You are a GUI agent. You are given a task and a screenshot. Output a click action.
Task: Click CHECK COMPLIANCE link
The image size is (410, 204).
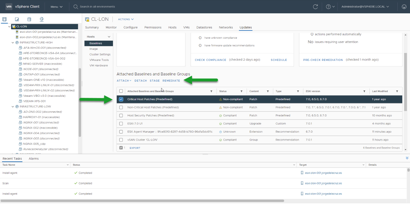(211, 60)
